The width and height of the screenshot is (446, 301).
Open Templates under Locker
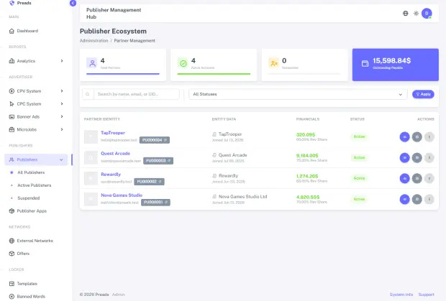23,284
